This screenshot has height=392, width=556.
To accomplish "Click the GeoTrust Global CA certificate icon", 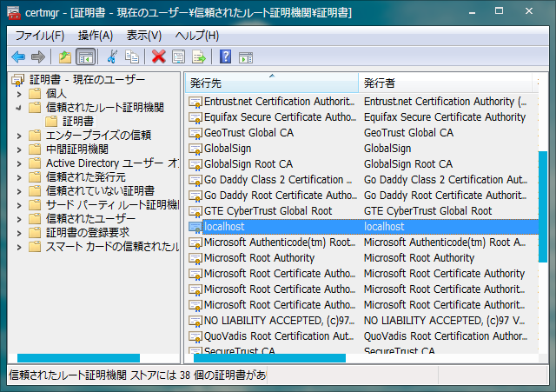I will tap(195, 133).
